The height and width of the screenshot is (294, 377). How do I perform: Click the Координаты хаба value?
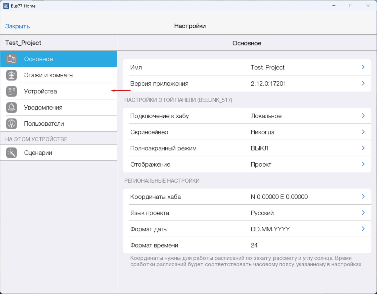tap(279, 197)
